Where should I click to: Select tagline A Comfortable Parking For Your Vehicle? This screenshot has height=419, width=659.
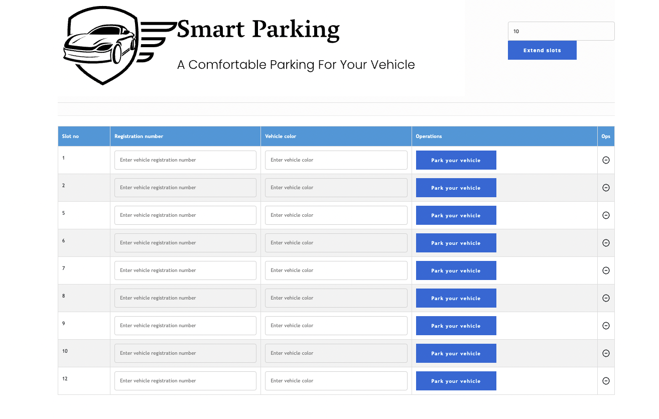click(296, 65)
